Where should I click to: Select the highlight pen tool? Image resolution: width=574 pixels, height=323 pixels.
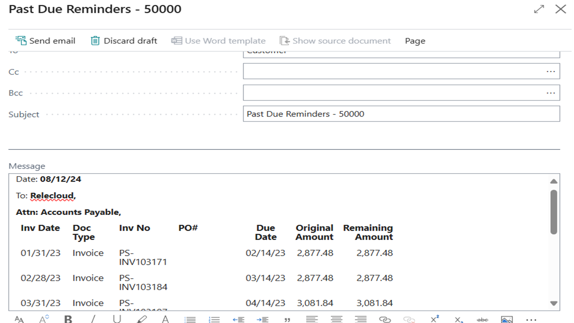point(142,319)
